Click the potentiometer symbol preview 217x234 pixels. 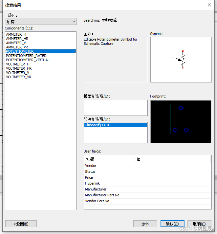tap(181, 60)
